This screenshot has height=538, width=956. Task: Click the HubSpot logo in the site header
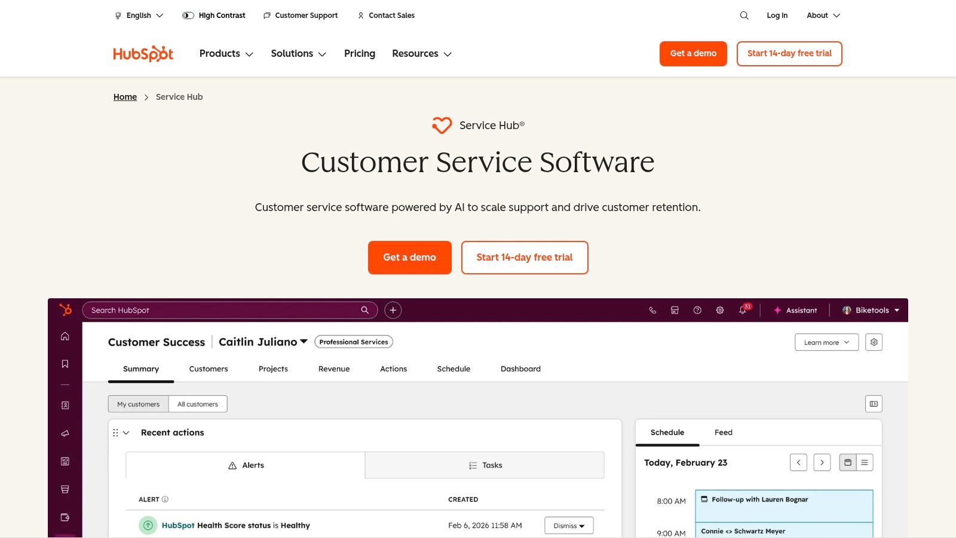point(143,54)
